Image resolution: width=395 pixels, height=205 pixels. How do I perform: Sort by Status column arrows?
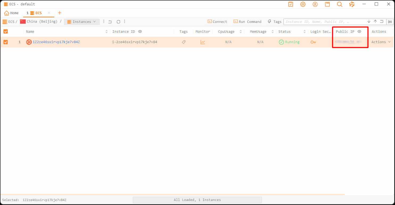pyautogui.click(x=305, y=32)
